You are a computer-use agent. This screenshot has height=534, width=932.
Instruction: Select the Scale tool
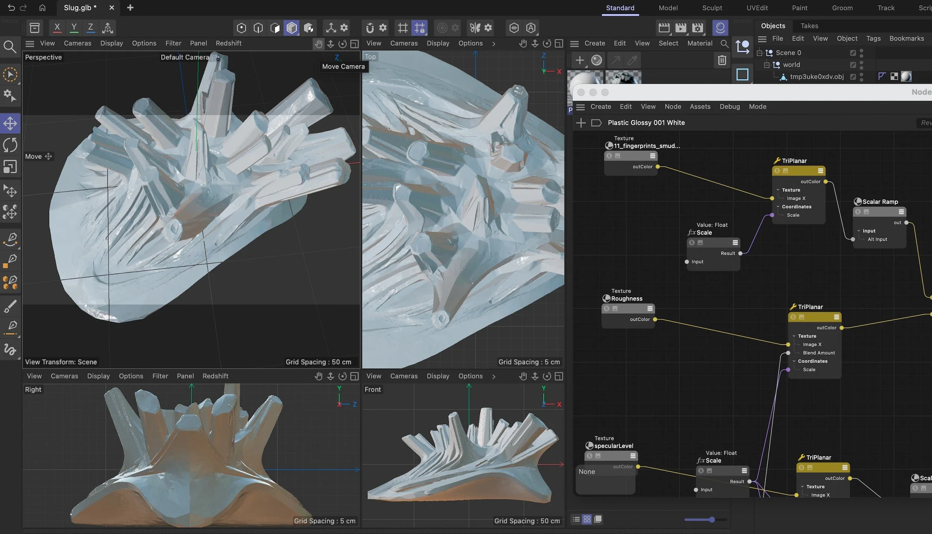(x=10, y=167)
